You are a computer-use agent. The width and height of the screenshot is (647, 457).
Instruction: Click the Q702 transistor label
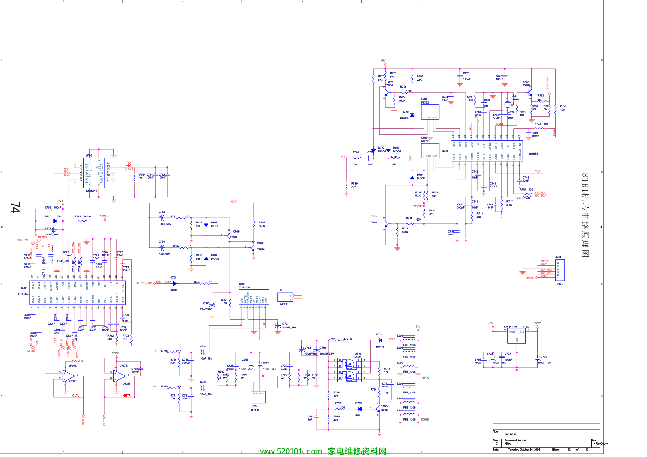coord(373,217)
